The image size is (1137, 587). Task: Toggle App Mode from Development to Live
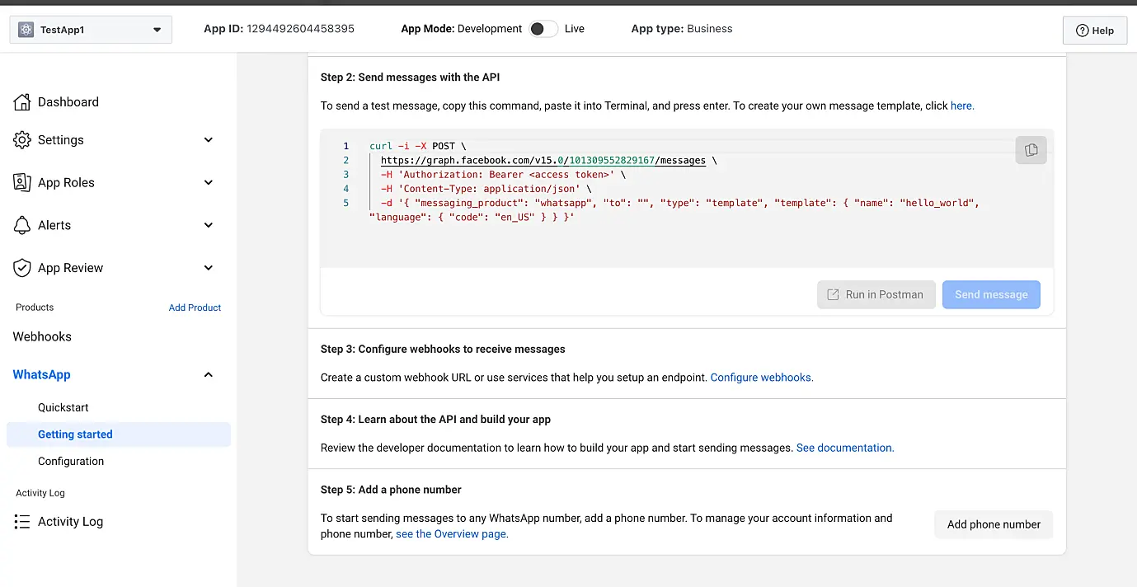coord(543,29)
